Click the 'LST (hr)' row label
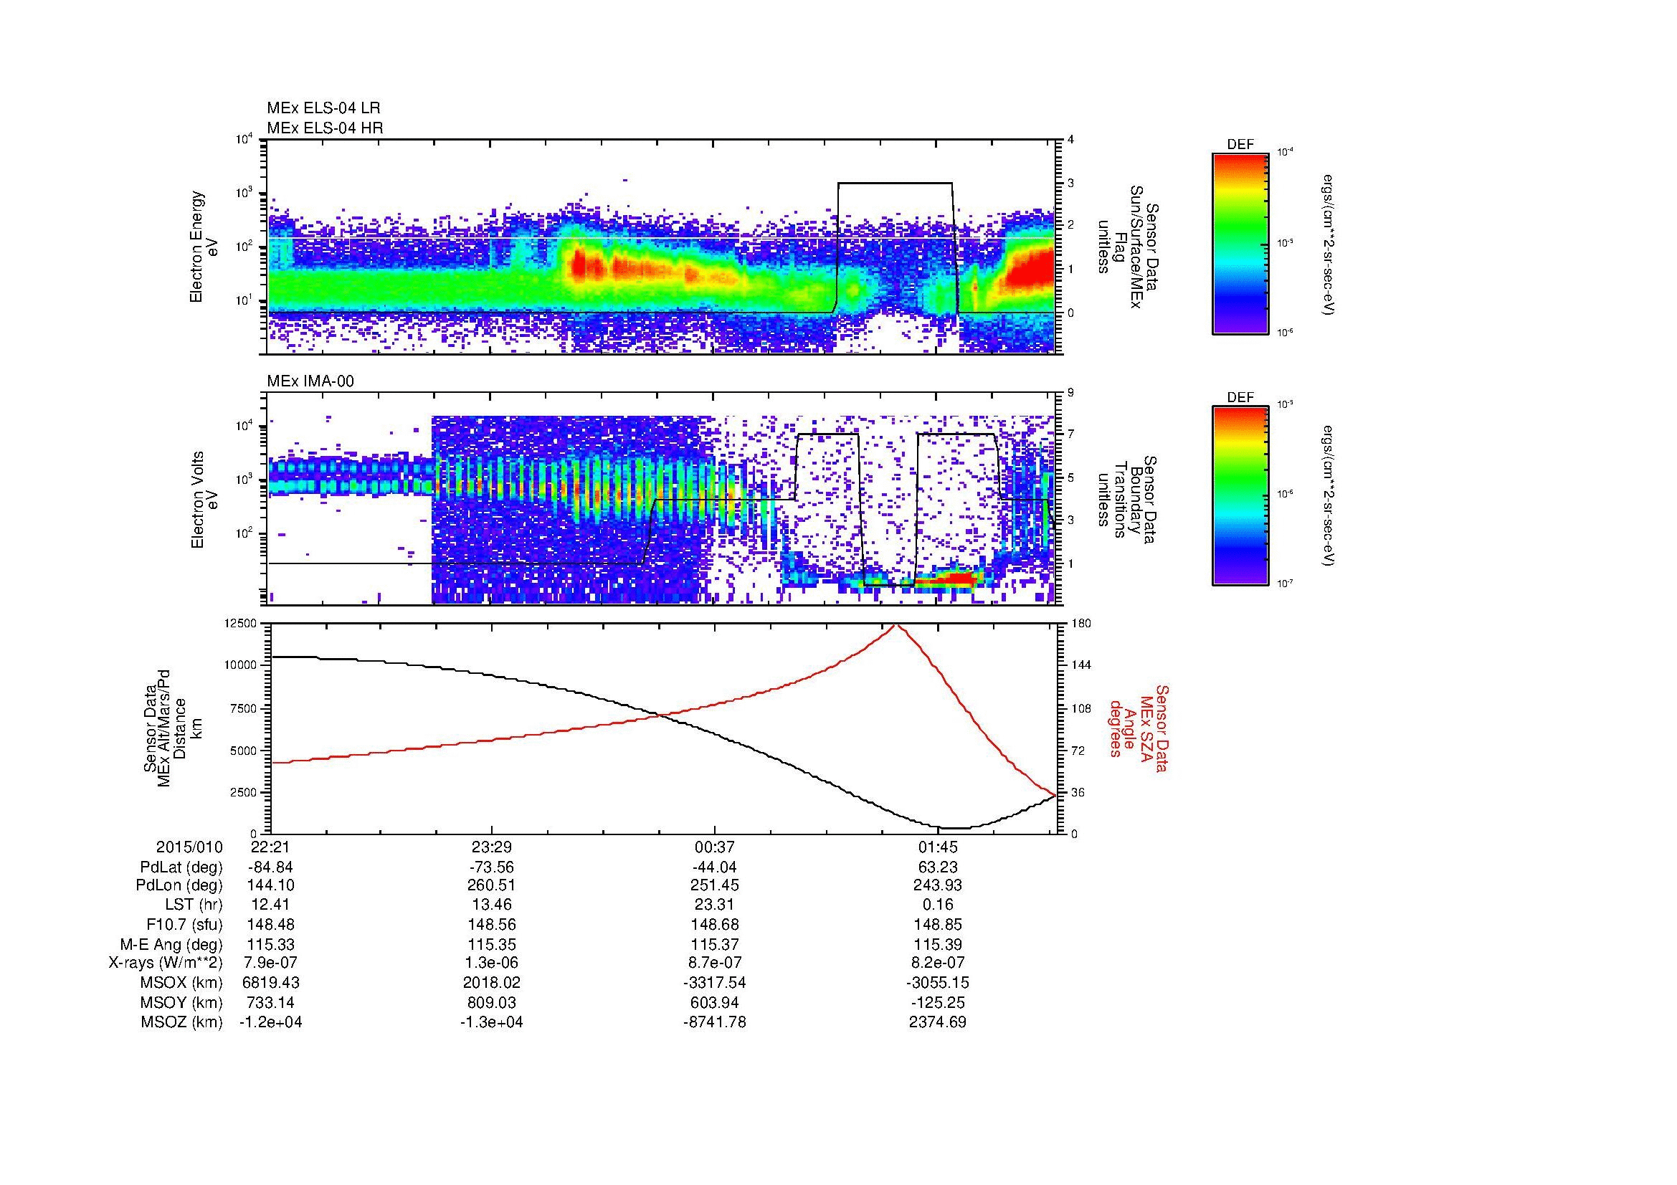The width and height of the screenshot is (1677, 1185). (x=194, y=905)
